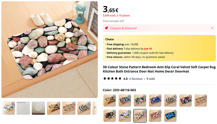This screenshot has height=124, width=217.
Task: Pick the black spiral mosaic mat colour
Action: tap(170, 101)
